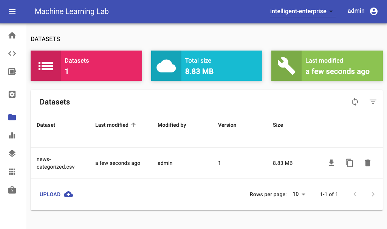This screenshot has height=229, width=387.
Task: Click the UPLOAD button
Action: [x=56, y=194]
